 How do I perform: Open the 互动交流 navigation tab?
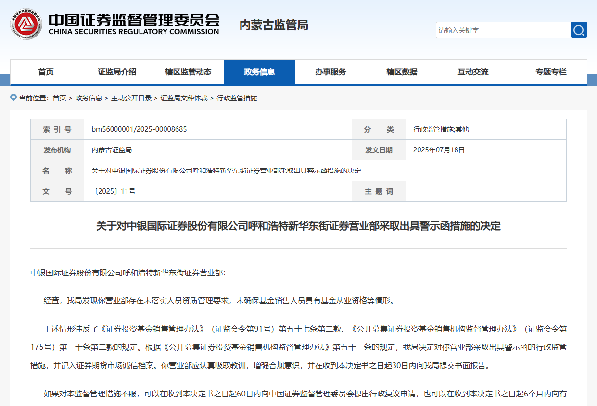point(473,72)
